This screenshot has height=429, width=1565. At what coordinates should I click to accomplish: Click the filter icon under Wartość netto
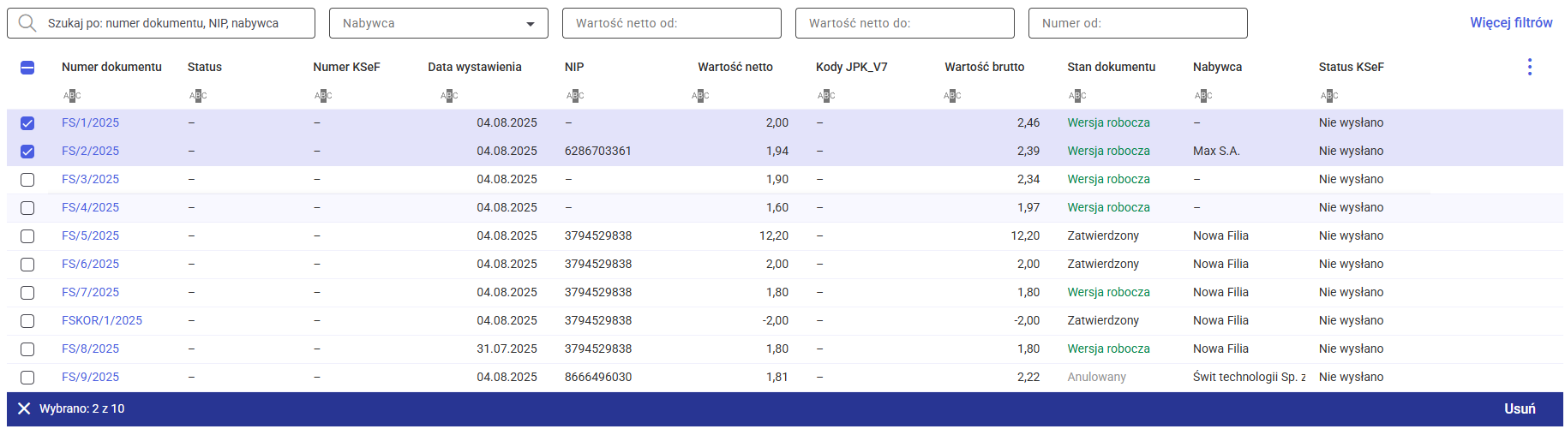coord(700,96)
